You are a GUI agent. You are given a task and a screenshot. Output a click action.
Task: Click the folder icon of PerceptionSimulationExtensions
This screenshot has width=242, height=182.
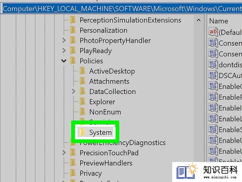coord(73,20)
